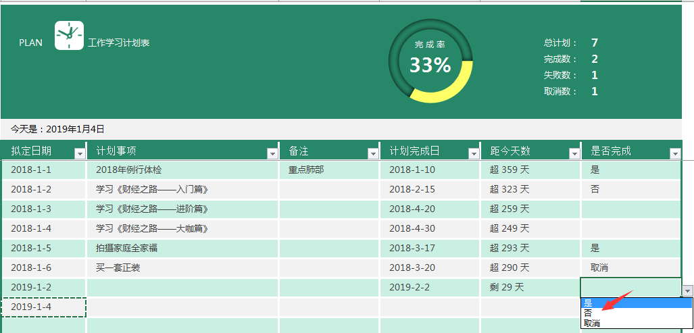The height and width of the screenshot is (333, 694).
Task: Open the 备注 column filter dropdown
Action: point(373,153)
